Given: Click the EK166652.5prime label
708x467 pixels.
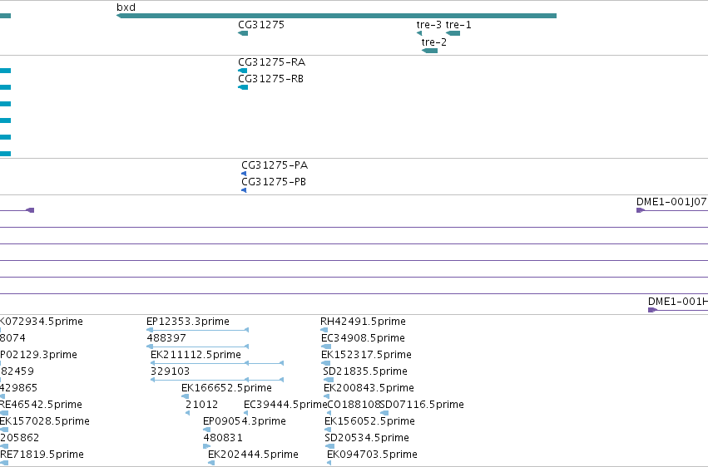Looking at the screenshot, I should click(x=226, y=388).
